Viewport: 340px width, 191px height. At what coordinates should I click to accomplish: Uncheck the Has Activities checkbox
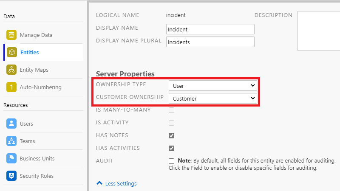tap(172, 149)
